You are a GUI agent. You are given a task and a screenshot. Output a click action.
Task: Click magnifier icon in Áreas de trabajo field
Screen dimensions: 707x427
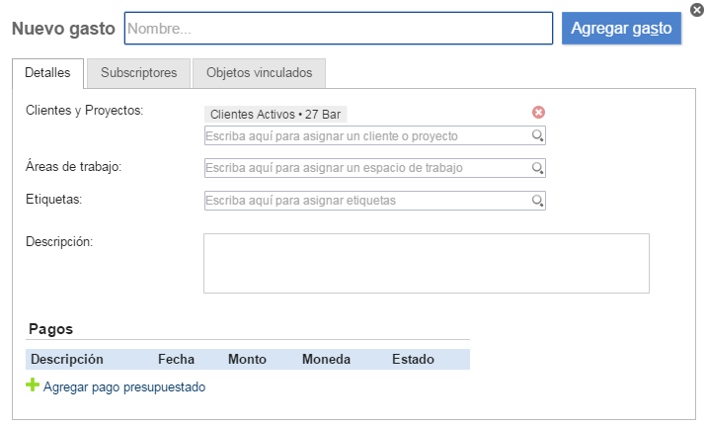click(x=538, y=169)
